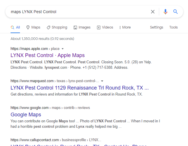Switch to Videos tab

pos(105,27)
